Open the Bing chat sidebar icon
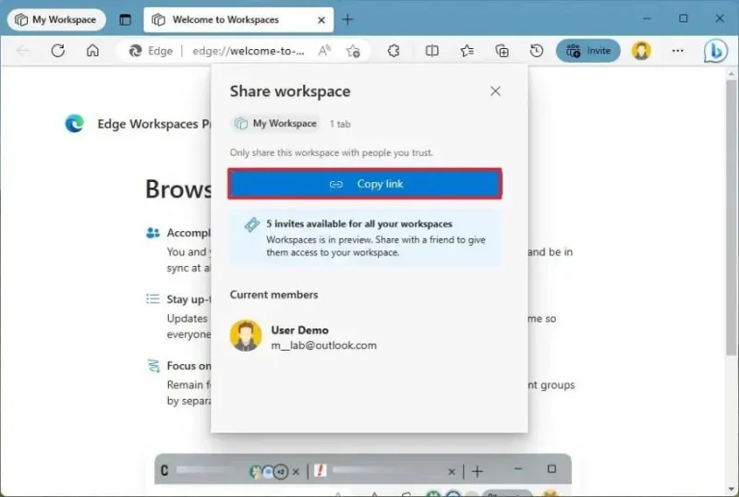 [x=715, y=51]
